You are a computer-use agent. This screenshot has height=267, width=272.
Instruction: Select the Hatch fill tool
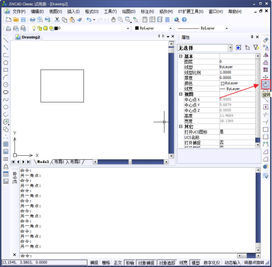click(x=6, y=144)
